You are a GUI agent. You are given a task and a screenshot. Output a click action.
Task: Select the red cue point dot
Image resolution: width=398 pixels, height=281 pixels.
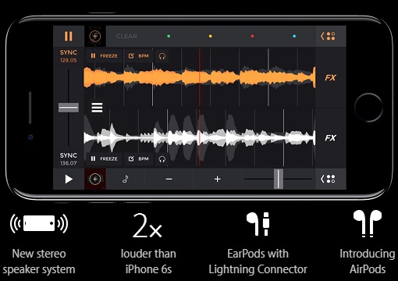point(252,36)
